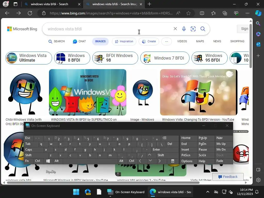Image resolution: width=264 pixels, height=198 pixels.
Task: Switch to the CHAT tab
Action: [79, 42]
